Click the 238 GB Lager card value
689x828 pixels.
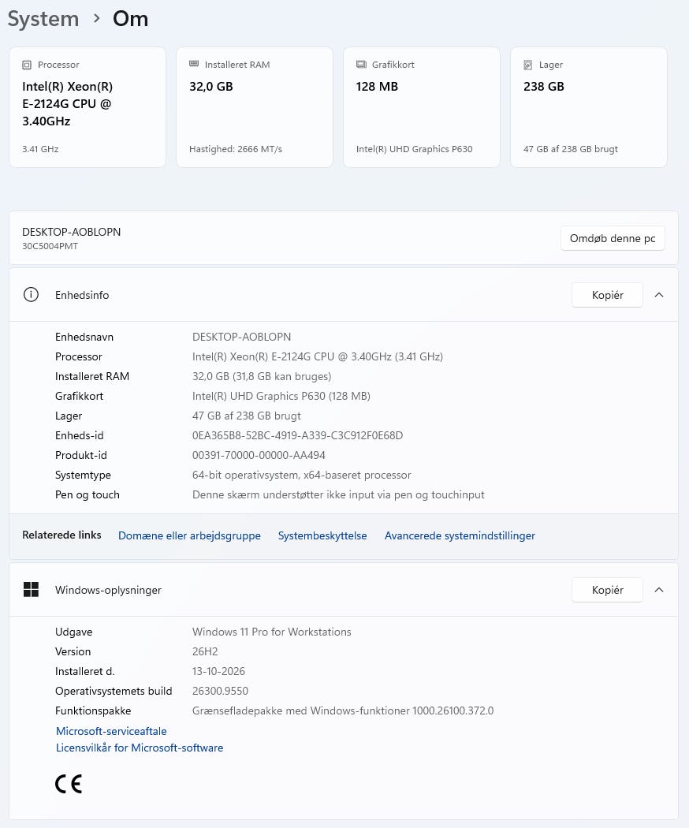click(544, 87)
